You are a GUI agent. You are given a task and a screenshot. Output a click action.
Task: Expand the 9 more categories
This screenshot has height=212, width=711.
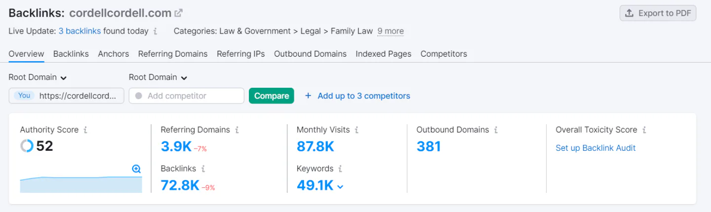(x=391, y=31)
